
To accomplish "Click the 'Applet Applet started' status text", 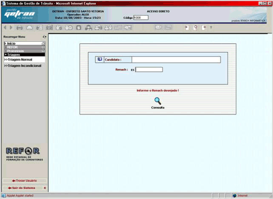I will click(20, 196).
